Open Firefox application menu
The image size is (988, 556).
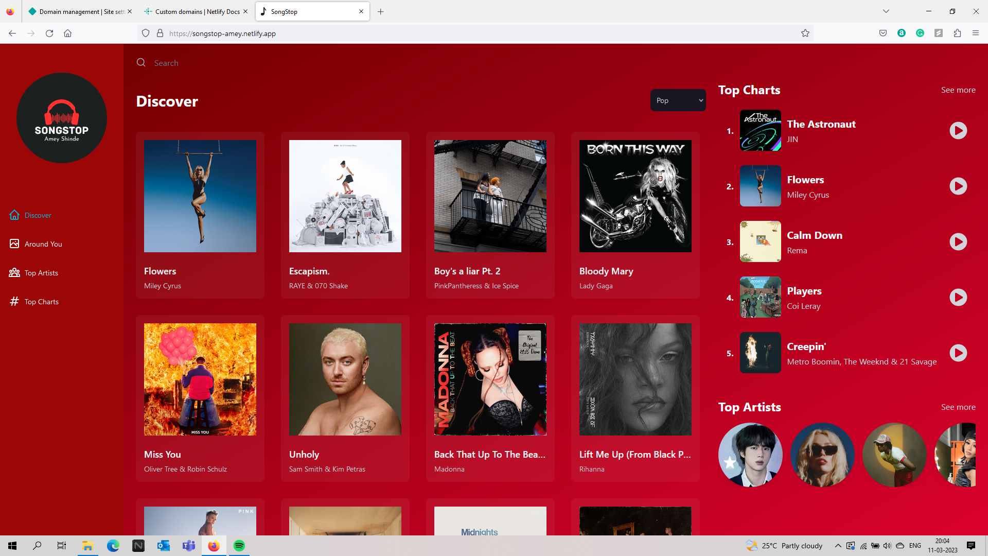click(x=976, y=33)
